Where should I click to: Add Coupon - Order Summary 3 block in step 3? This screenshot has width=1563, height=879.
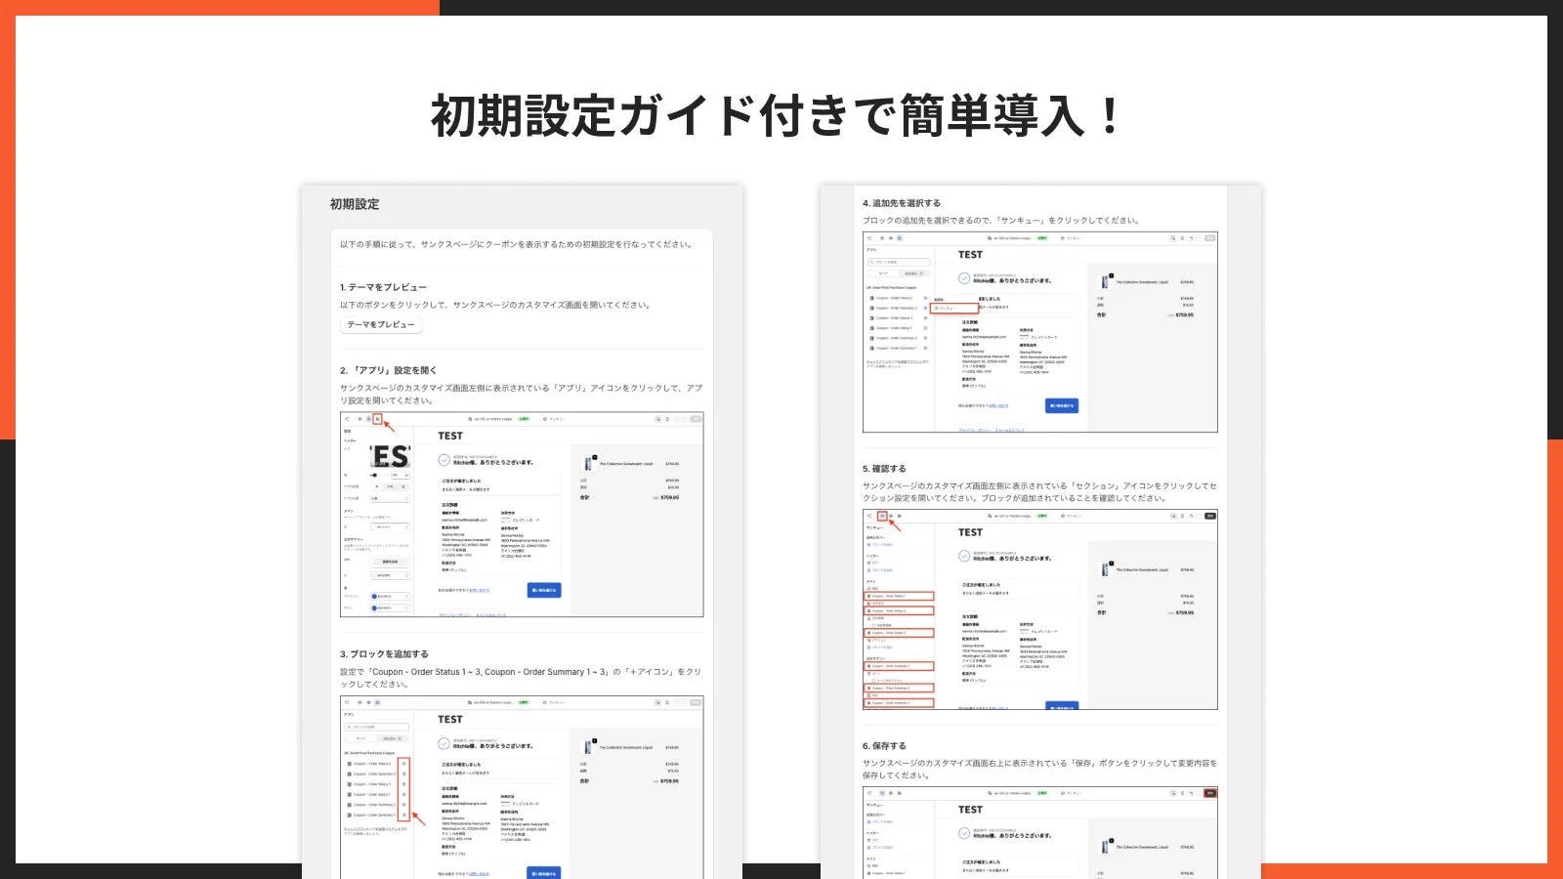[404, 774]
